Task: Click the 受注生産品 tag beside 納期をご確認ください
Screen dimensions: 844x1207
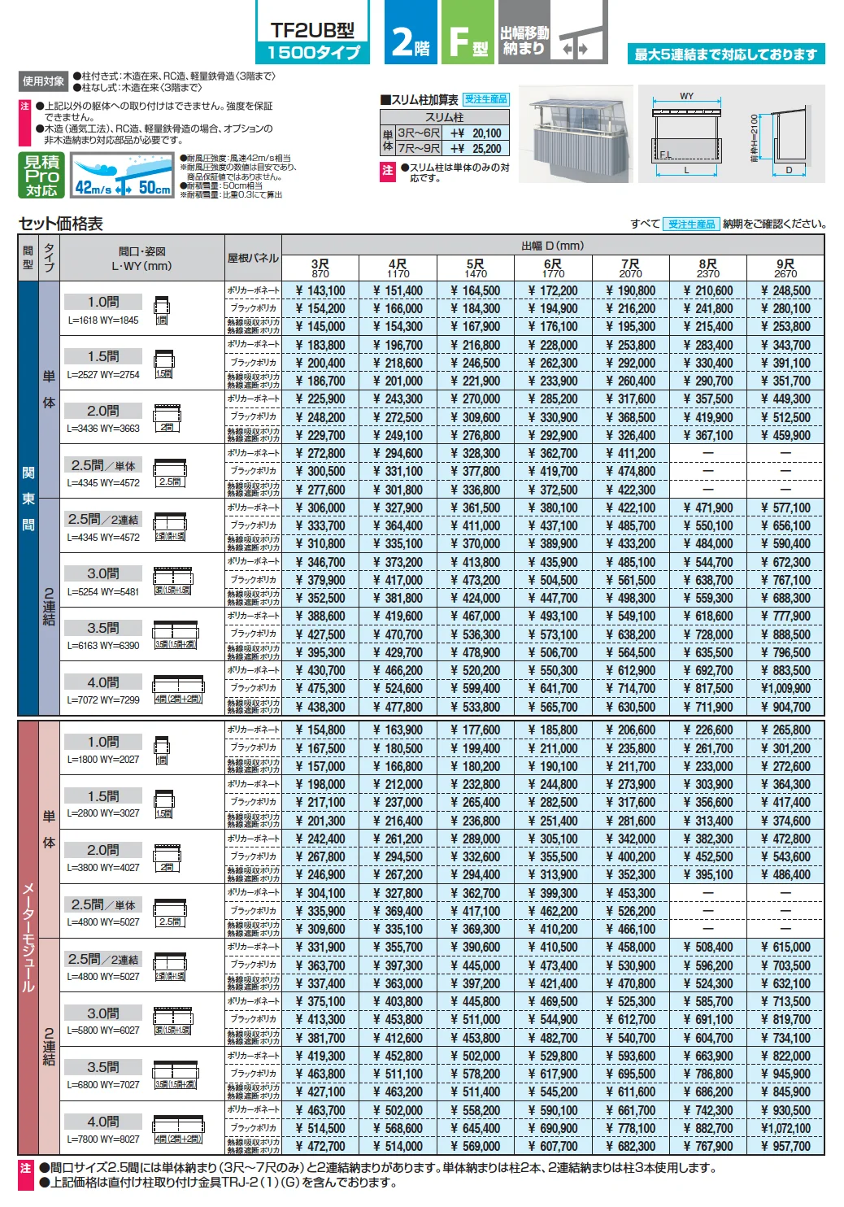Action: pos(692,224)
